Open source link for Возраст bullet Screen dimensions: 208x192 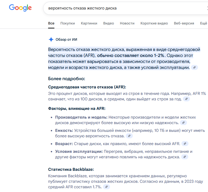(x=185, y=144)
